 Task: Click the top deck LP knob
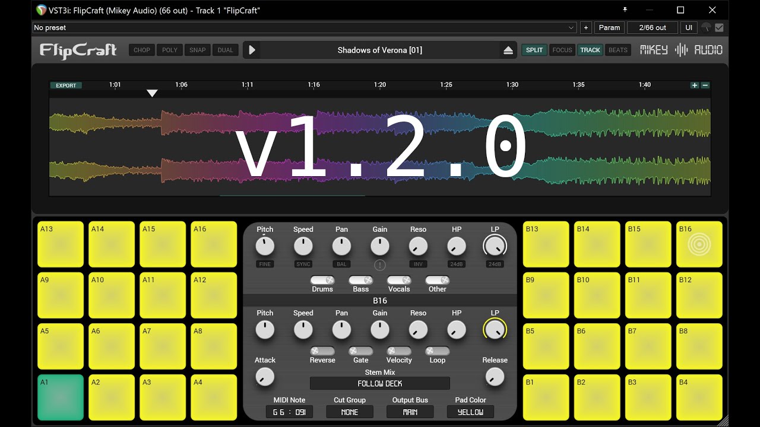tap(495, 246)
